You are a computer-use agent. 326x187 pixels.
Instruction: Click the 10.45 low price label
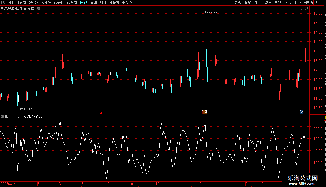coord(28,109)
